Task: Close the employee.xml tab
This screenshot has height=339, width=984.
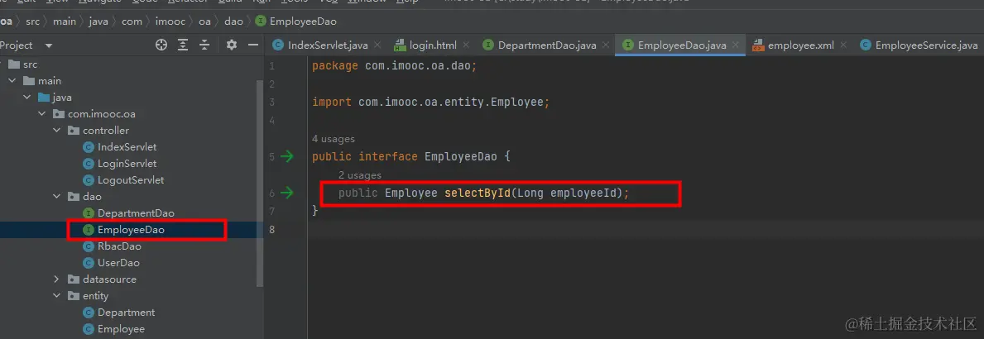Action: click(x=843, y=45)
